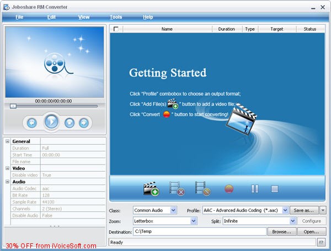Click the empty File name property value

(x=73, y=161)
